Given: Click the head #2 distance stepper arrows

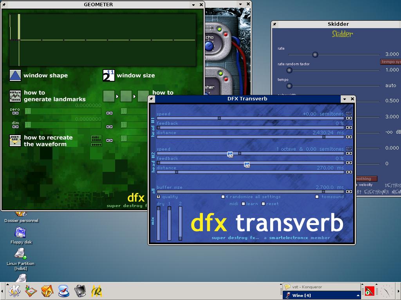Looking at the screenshot, I should pyautogui.click(x=349, y=172).
